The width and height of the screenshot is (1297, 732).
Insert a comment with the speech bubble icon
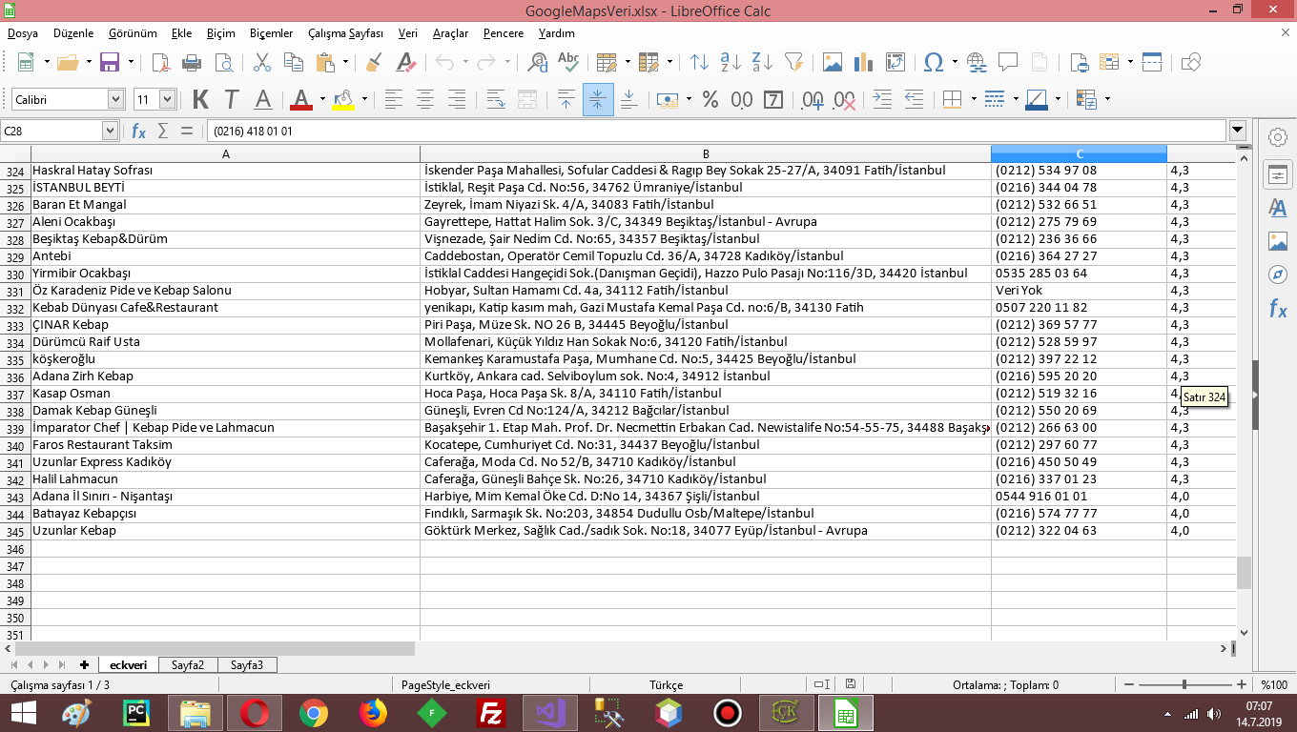(1007, 63)
